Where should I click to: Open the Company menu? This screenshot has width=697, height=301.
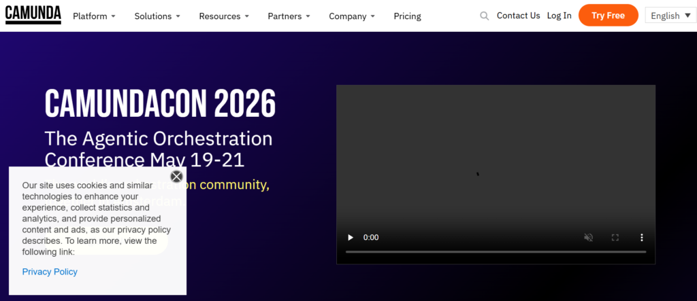(x=351, y=16)
